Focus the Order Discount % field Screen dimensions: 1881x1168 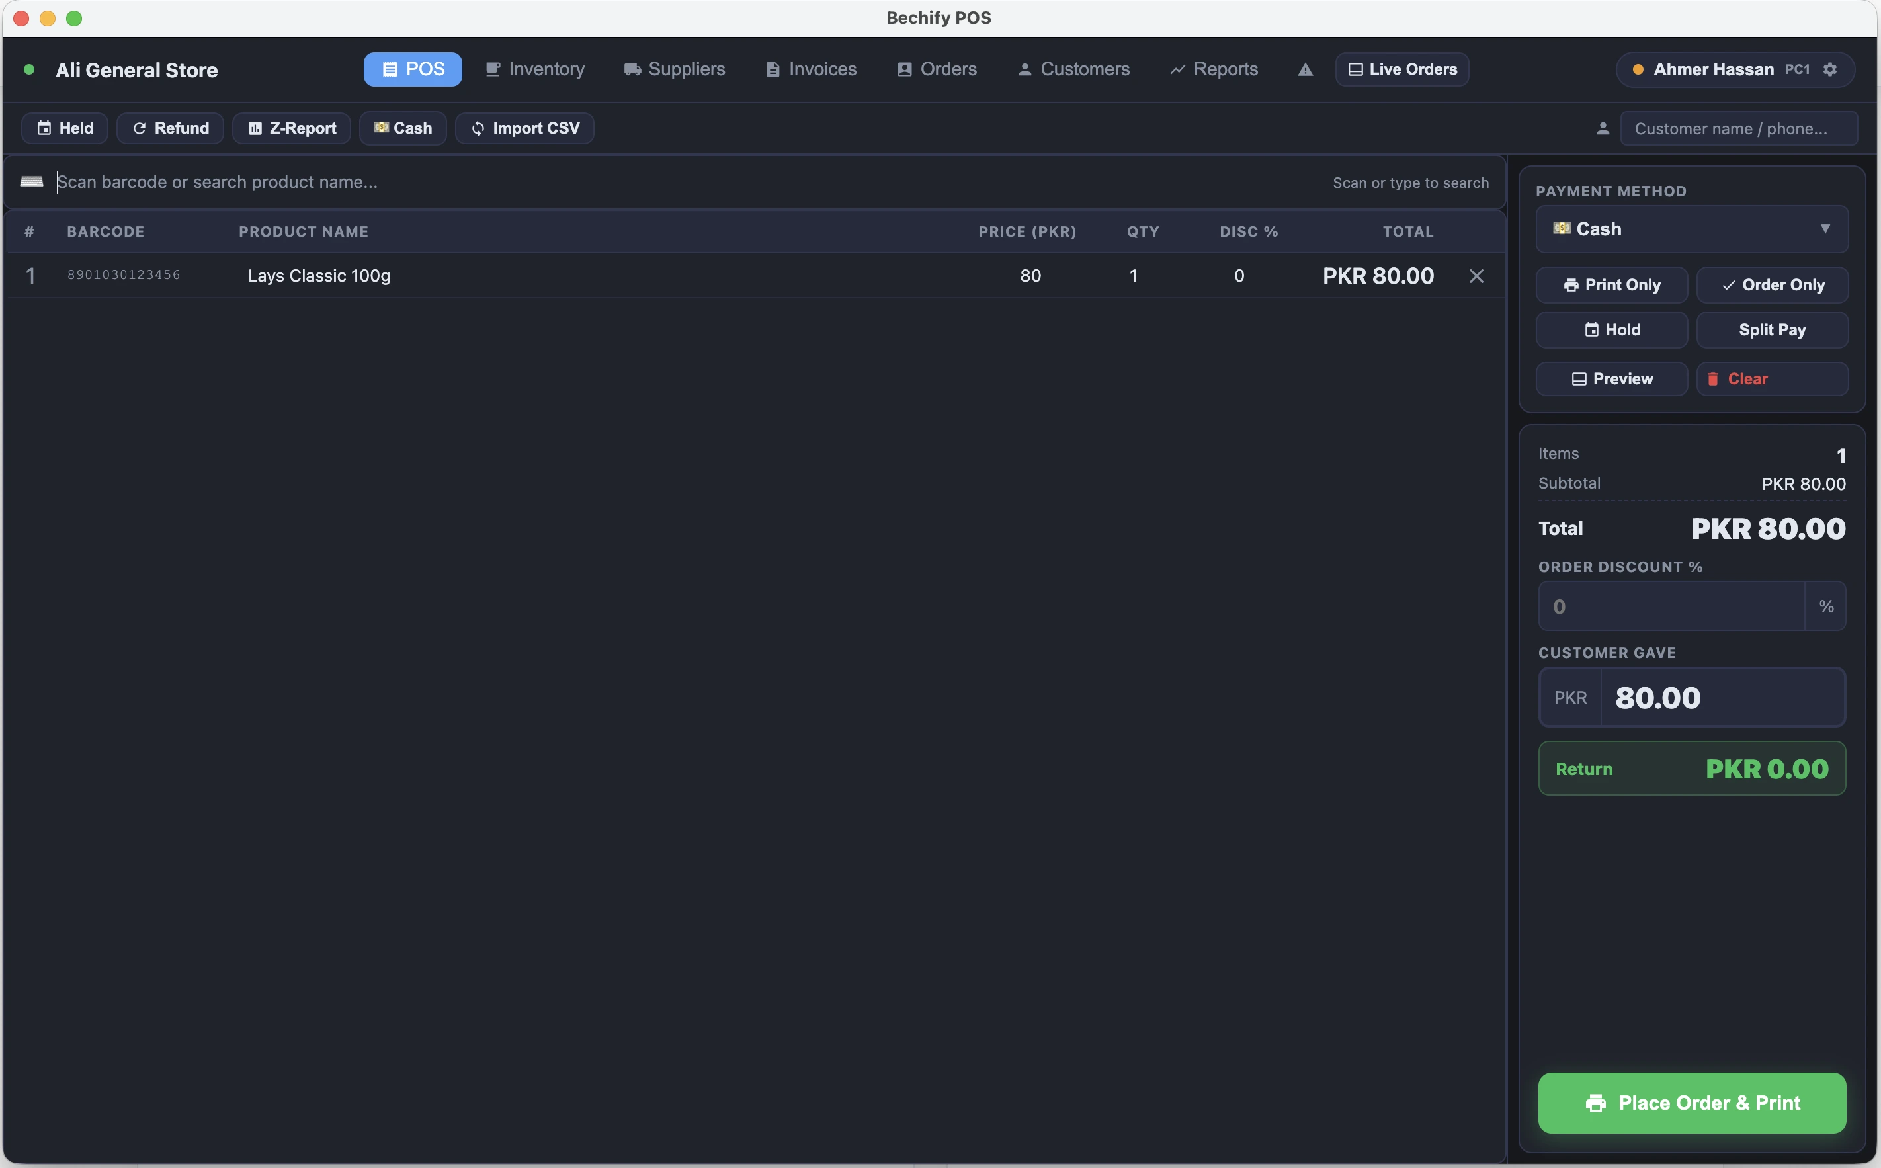coord(1671,606)
